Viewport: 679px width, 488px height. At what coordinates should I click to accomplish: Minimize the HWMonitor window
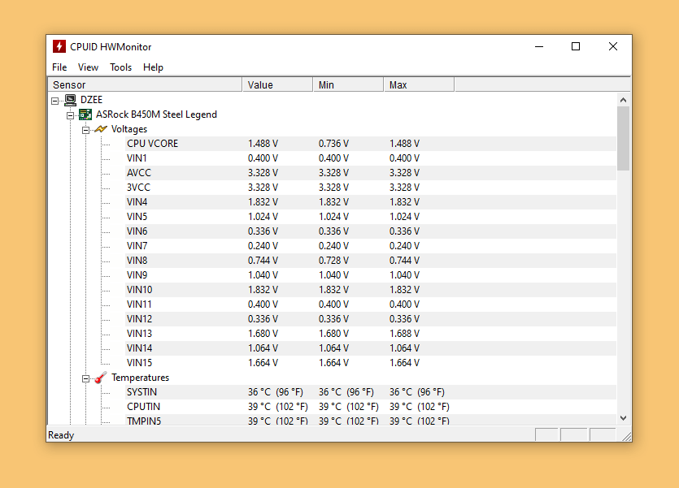pos(539,46)
